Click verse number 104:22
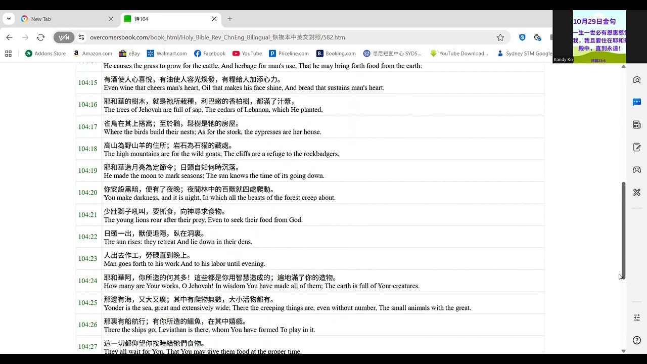647x364 pixels. [87, 237]
